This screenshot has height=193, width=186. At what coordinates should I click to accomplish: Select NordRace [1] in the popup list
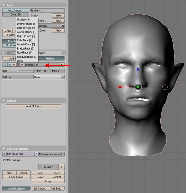click(24, 53)
